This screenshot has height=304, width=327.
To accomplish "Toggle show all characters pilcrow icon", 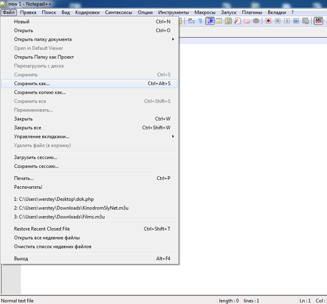I will pyautogui.click(x=200, y=21).
